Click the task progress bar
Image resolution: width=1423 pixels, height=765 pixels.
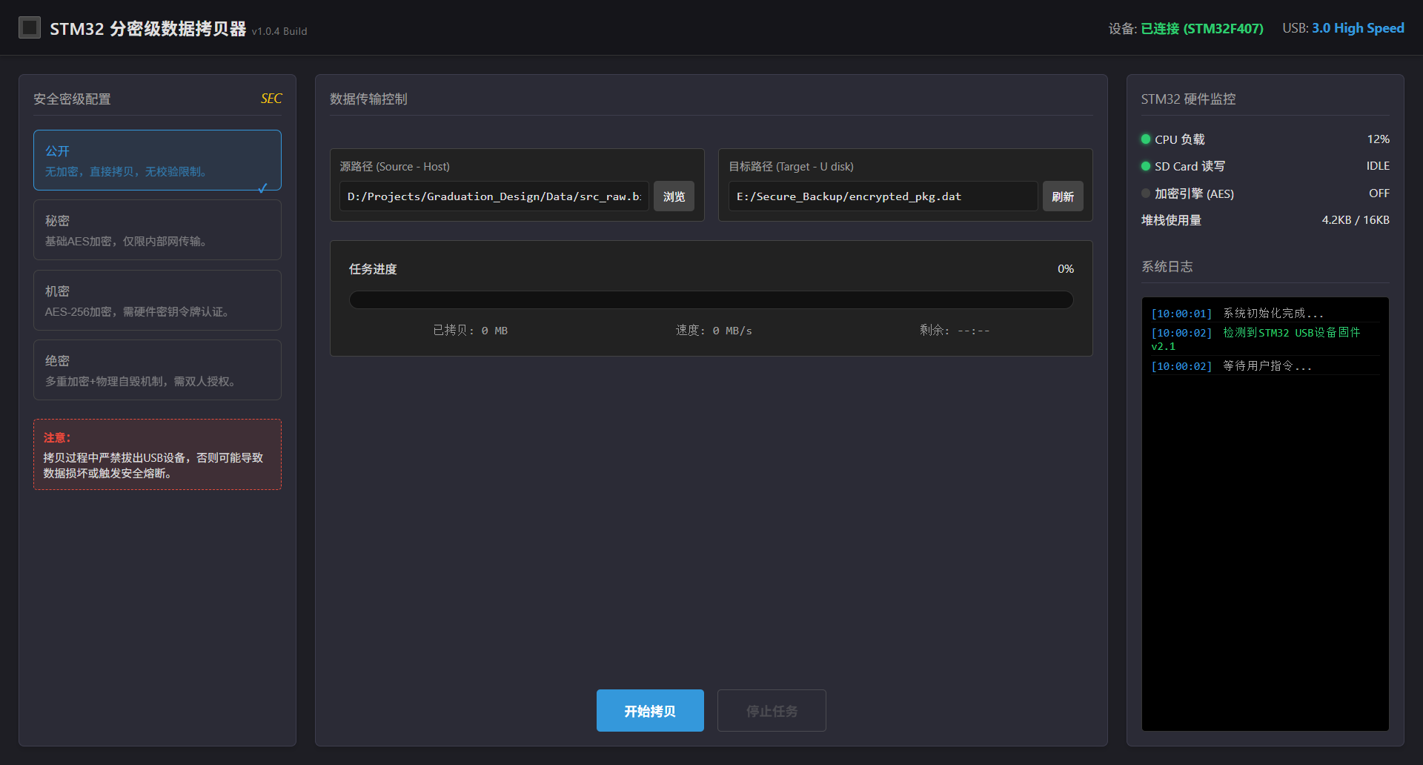(711, 299)
